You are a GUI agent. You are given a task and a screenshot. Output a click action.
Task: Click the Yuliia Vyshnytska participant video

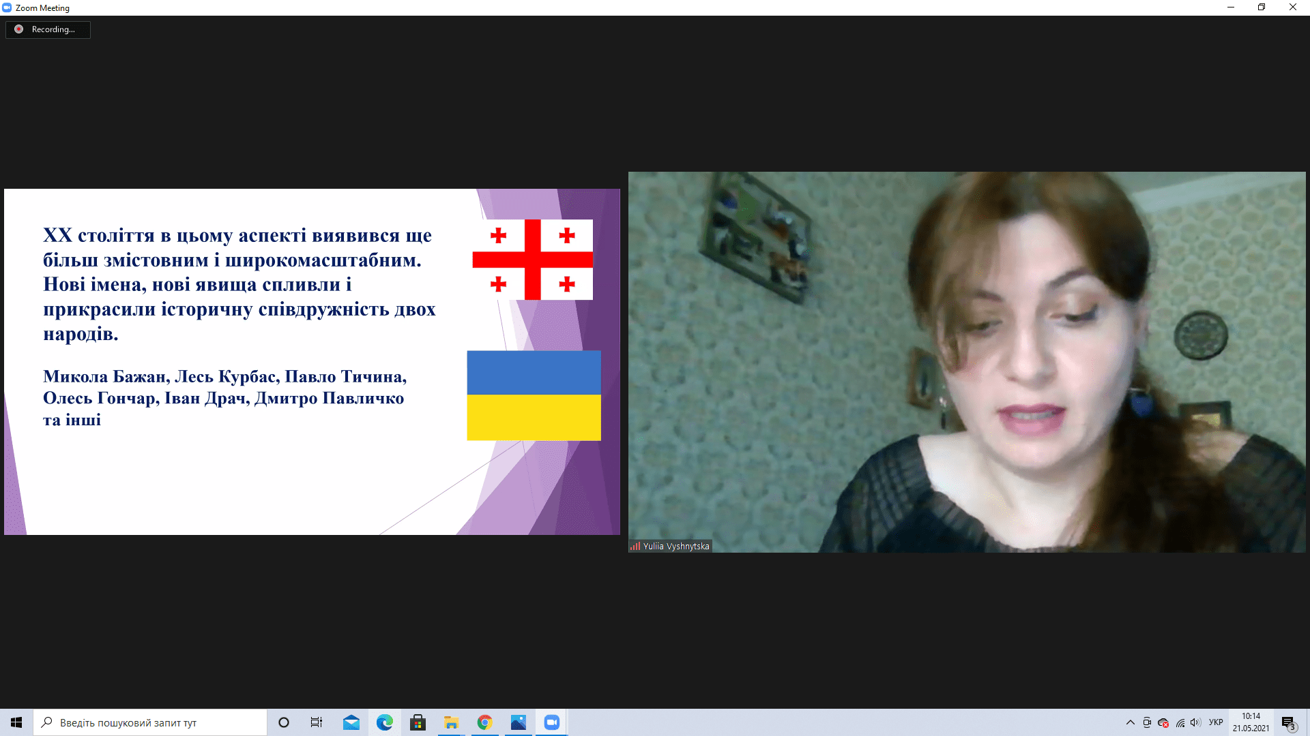click(x=966, y=361)
